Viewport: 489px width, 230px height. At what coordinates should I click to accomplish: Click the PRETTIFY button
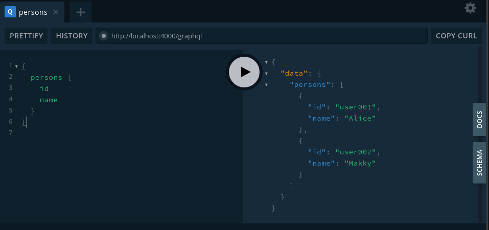tap(26, 36)
